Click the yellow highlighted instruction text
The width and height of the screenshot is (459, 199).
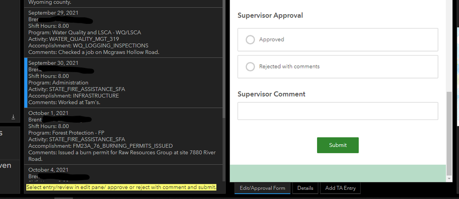pos(121,188)
